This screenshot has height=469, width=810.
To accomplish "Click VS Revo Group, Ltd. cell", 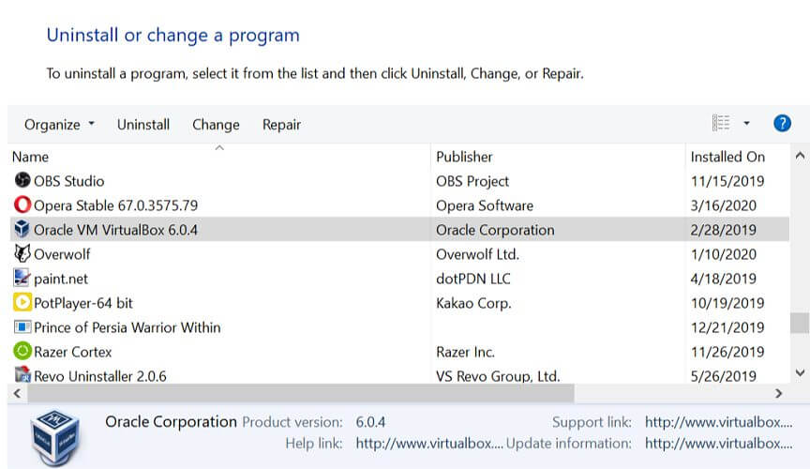I will pyautogui.click(x=498, y=376).
